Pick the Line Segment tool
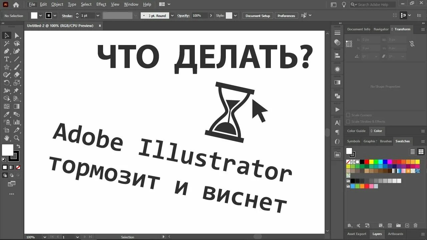This screenshot has height=240, width=427. [17, 59]
